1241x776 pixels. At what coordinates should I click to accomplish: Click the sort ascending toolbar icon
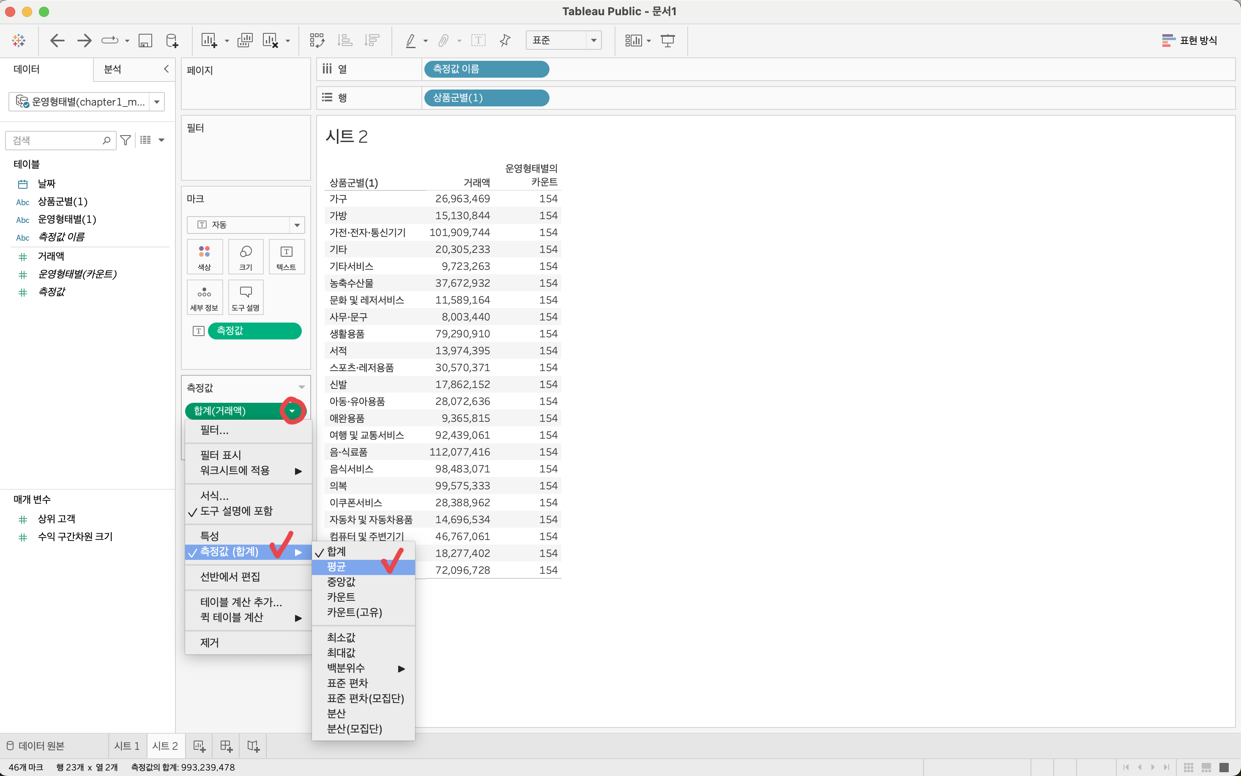[x=344, y=40]
